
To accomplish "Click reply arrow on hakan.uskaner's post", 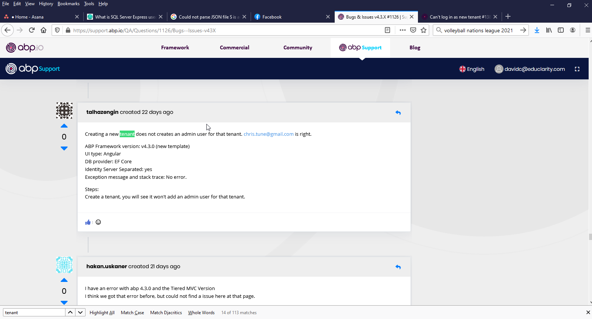I will (398, 267).
